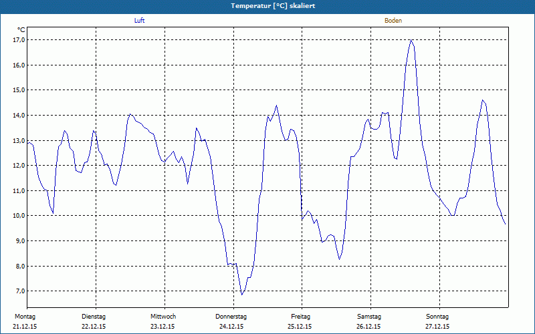Click the 'Freitag' day label

point(300,317)
